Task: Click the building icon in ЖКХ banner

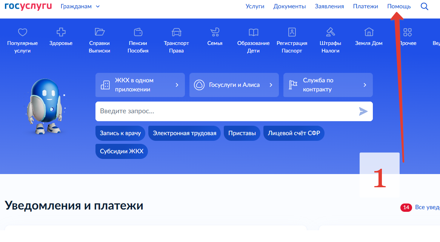Action: click(x=105, y=85)
